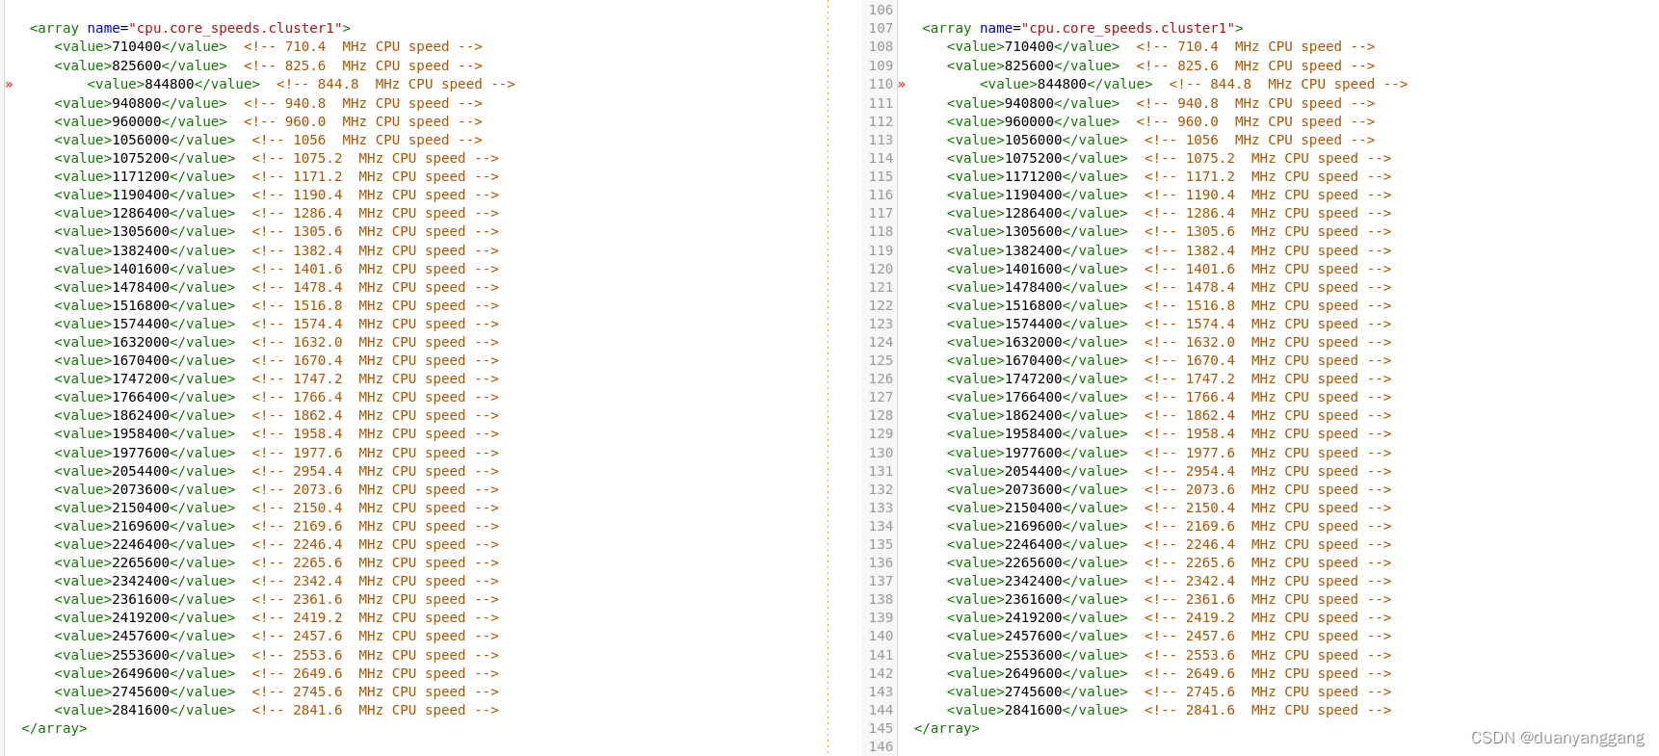Image resolution: width=1659 pixels, height=756 pixels.
Task: Click the 1305.6 MHz comment on line 118
Action: (x=1268, y=231)
